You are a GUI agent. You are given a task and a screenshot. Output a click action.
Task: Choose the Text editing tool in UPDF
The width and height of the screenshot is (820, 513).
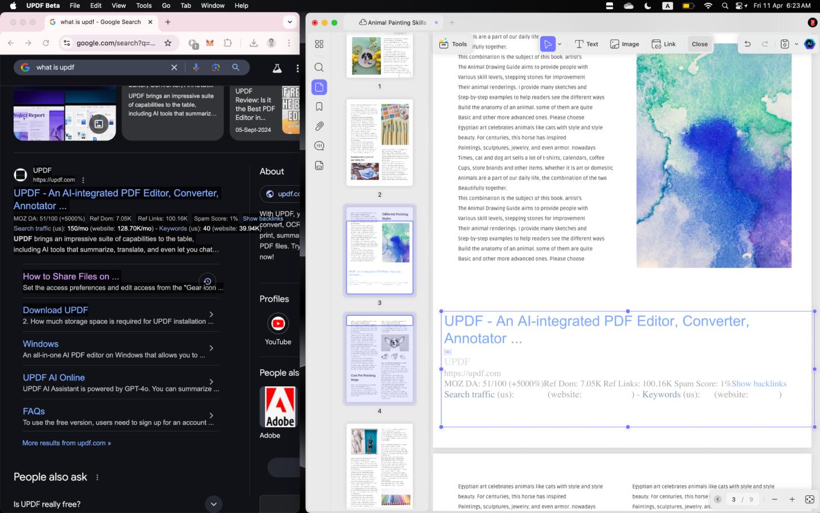587,44
